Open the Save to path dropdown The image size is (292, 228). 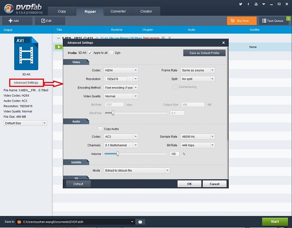tap(132, 222)
